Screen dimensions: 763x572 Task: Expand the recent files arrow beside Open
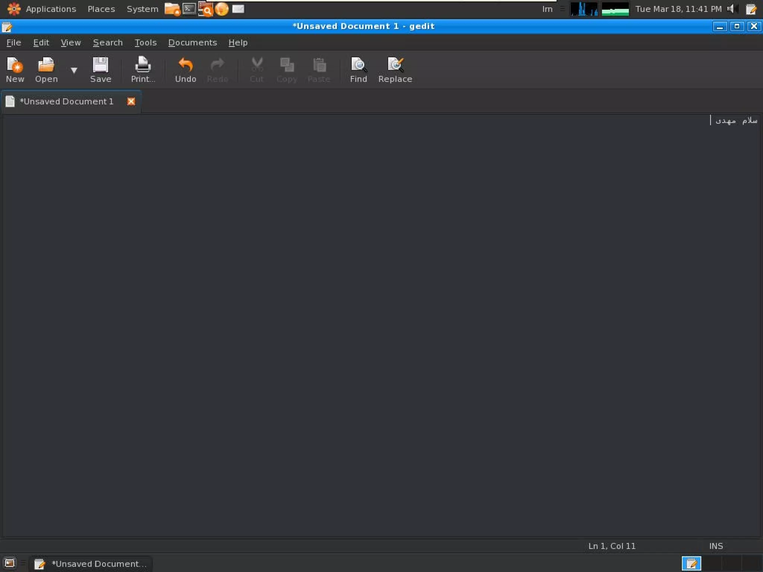tap(74, 70)
